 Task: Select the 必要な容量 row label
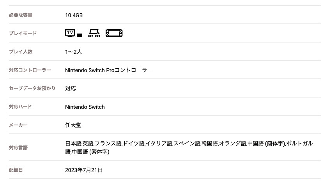tap(21, 15)
